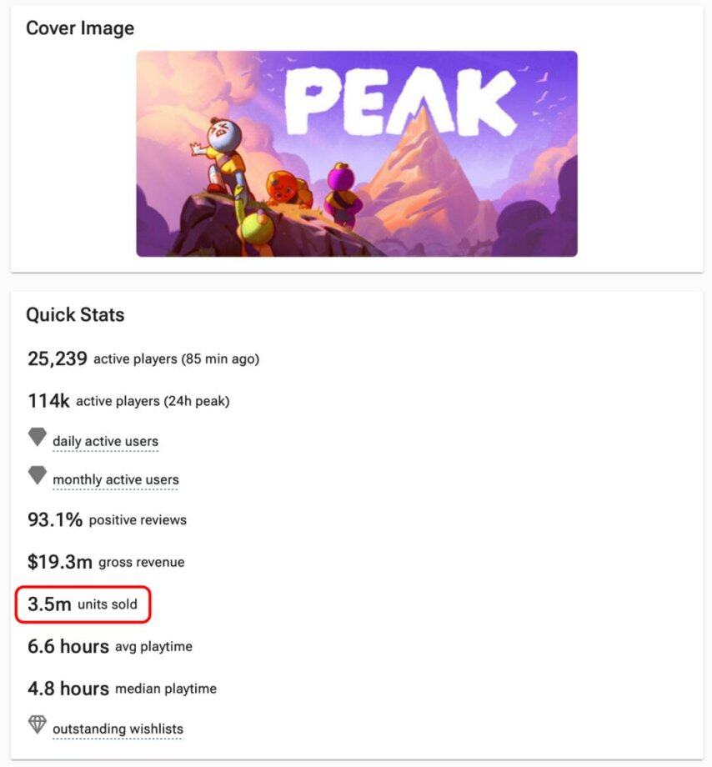The width and height of the screenshot is (712, 767).
Task: Click the outlined diamond icon beside outstanding wishlists
Action: [x=38, y=724]
